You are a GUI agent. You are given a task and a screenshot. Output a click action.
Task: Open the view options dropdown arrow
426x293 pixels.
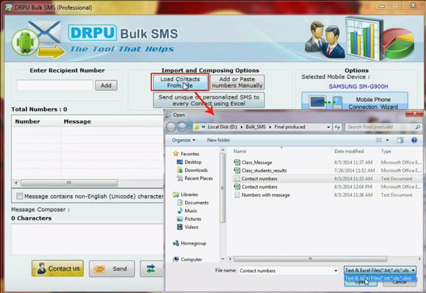387,140
